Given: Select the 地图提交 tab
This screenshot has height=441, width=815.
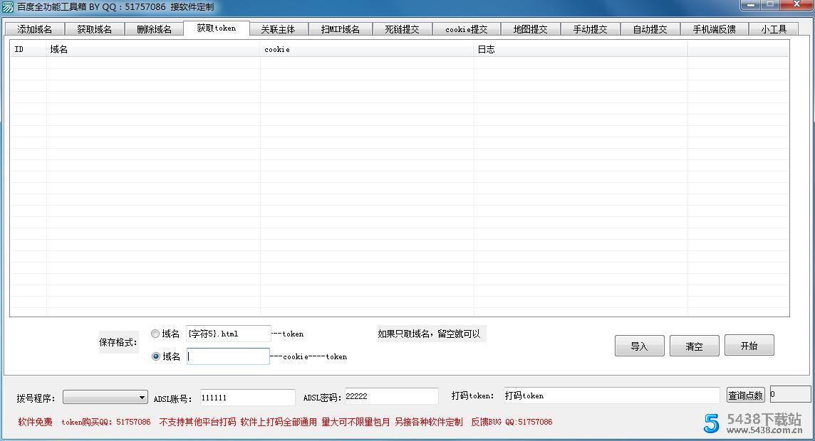Looking at the screenshot, I should coord(530,29).
